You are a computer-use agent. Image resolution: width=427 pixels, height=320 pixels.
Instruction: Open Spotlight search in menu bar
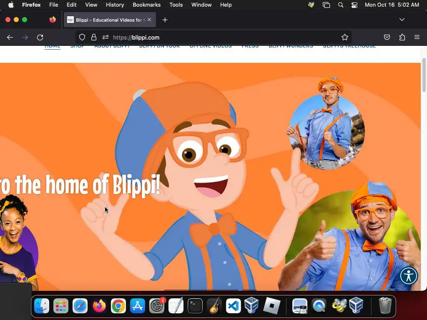tap(341, 5)
